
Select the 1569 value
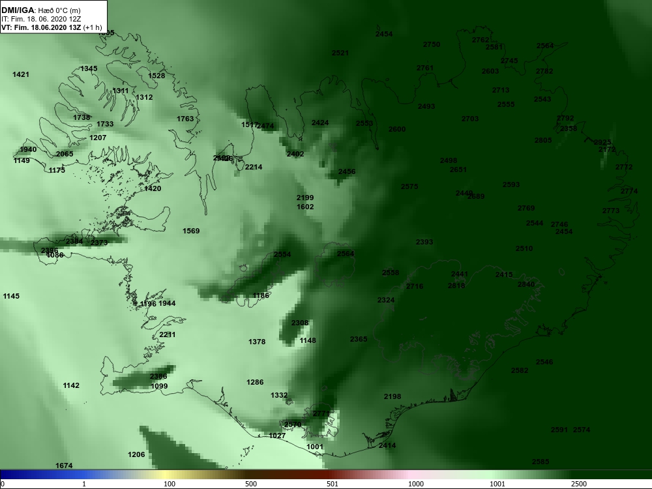click(191, 231)
